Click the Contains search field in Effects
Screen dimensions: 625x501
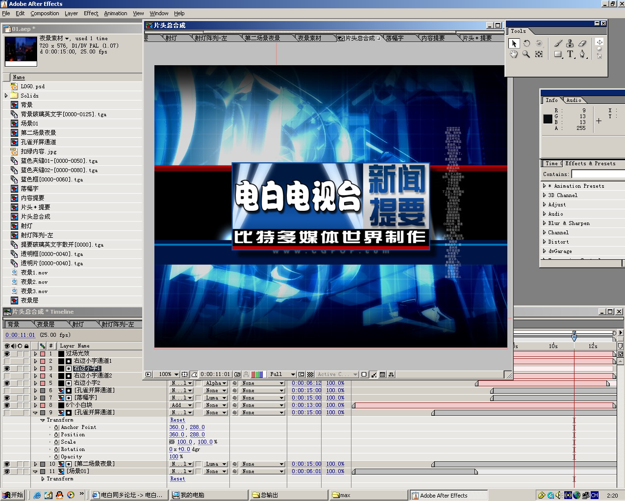tap(597, 174)
